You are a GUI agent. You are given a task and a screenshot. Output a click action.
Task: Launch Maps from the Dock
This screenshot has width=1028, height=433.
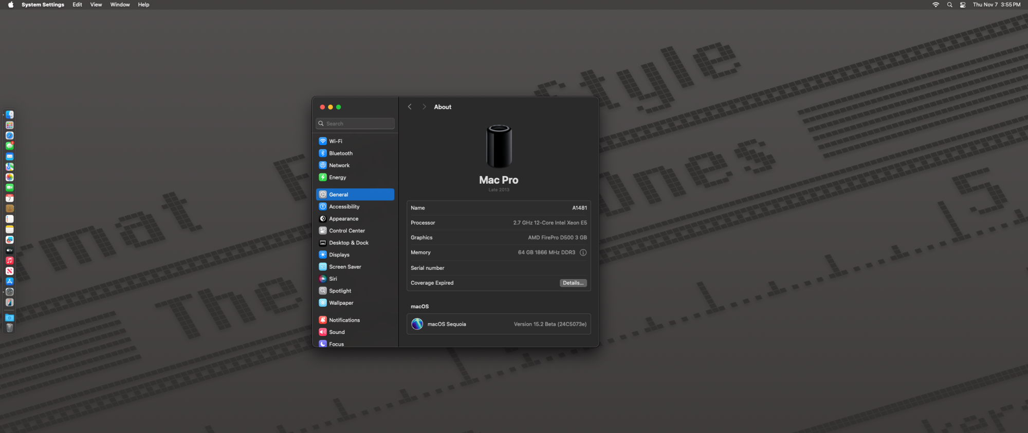10,167
